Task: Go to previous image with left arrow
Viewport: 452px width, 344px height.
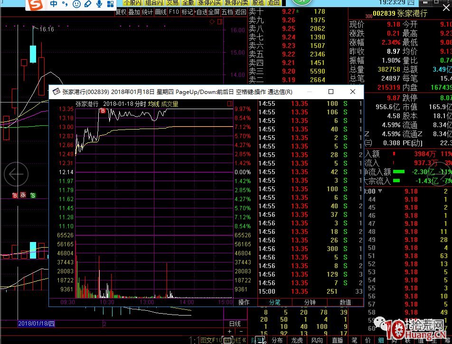Action: tap(16, 174)
